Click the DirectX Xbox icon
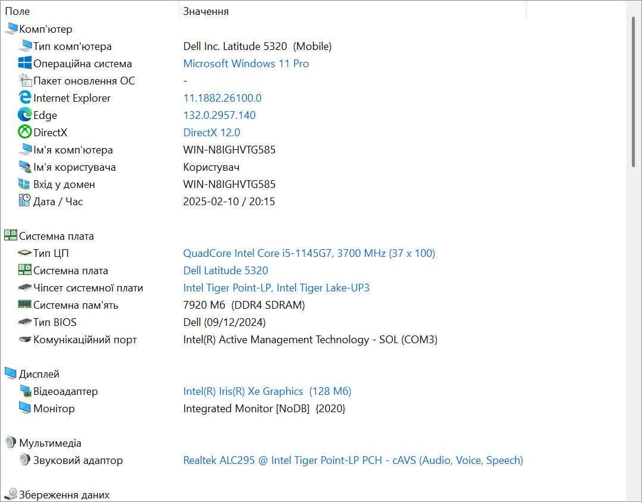The image size is (642, 502). (x=25, y=132)
